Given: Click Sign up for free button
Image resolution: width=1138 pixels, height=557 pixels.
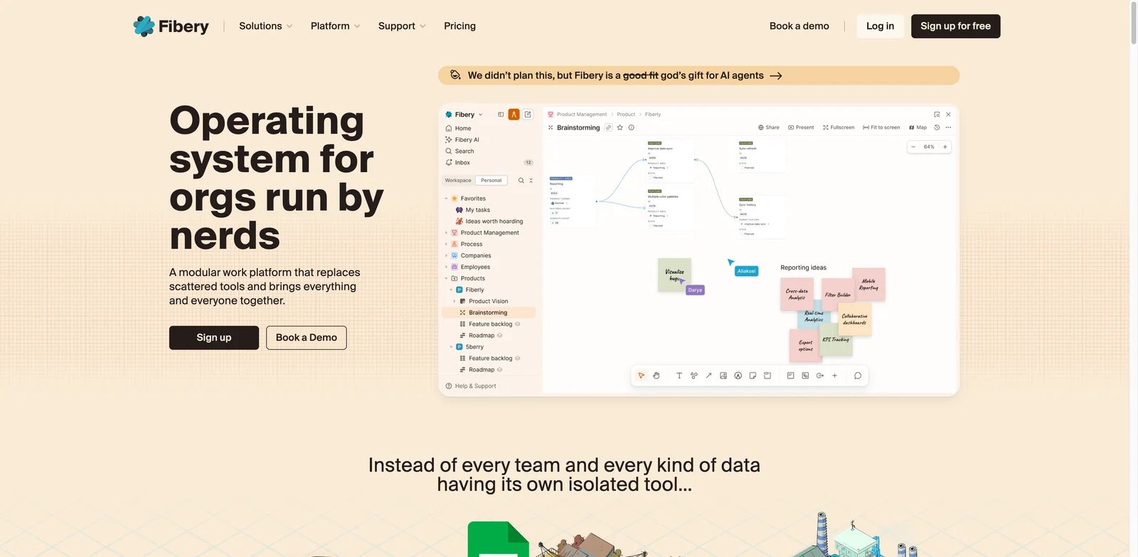Looking at the screenshot, I should tap(955, 26).
